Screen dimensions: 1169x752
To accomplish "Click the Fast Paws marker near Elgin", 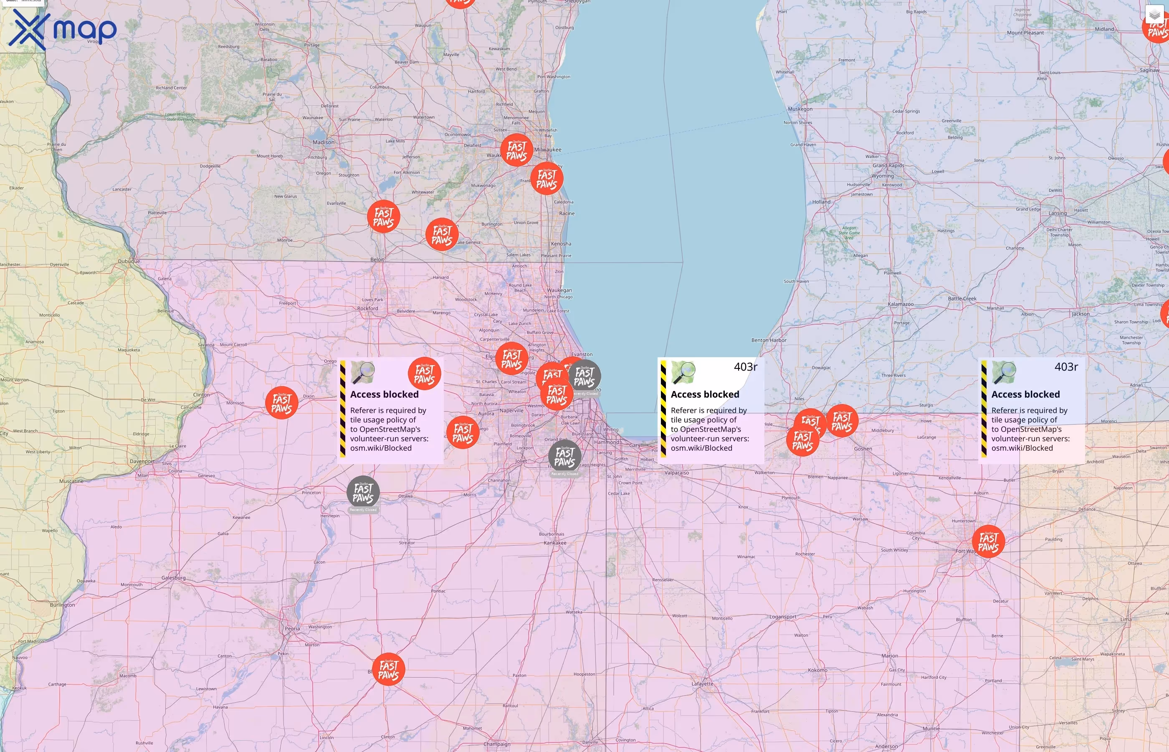I will [x=512, y=359].
